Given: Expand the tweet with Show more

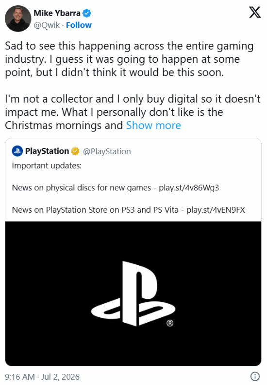Looking at the screenshot, I should tap(153, 125).
